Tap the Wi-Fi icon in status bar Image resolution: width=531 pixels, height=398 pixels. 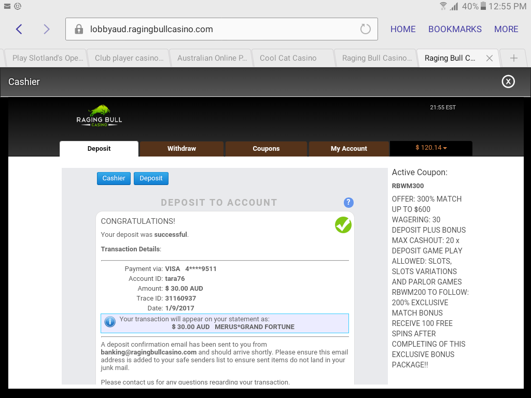(443, 6)
